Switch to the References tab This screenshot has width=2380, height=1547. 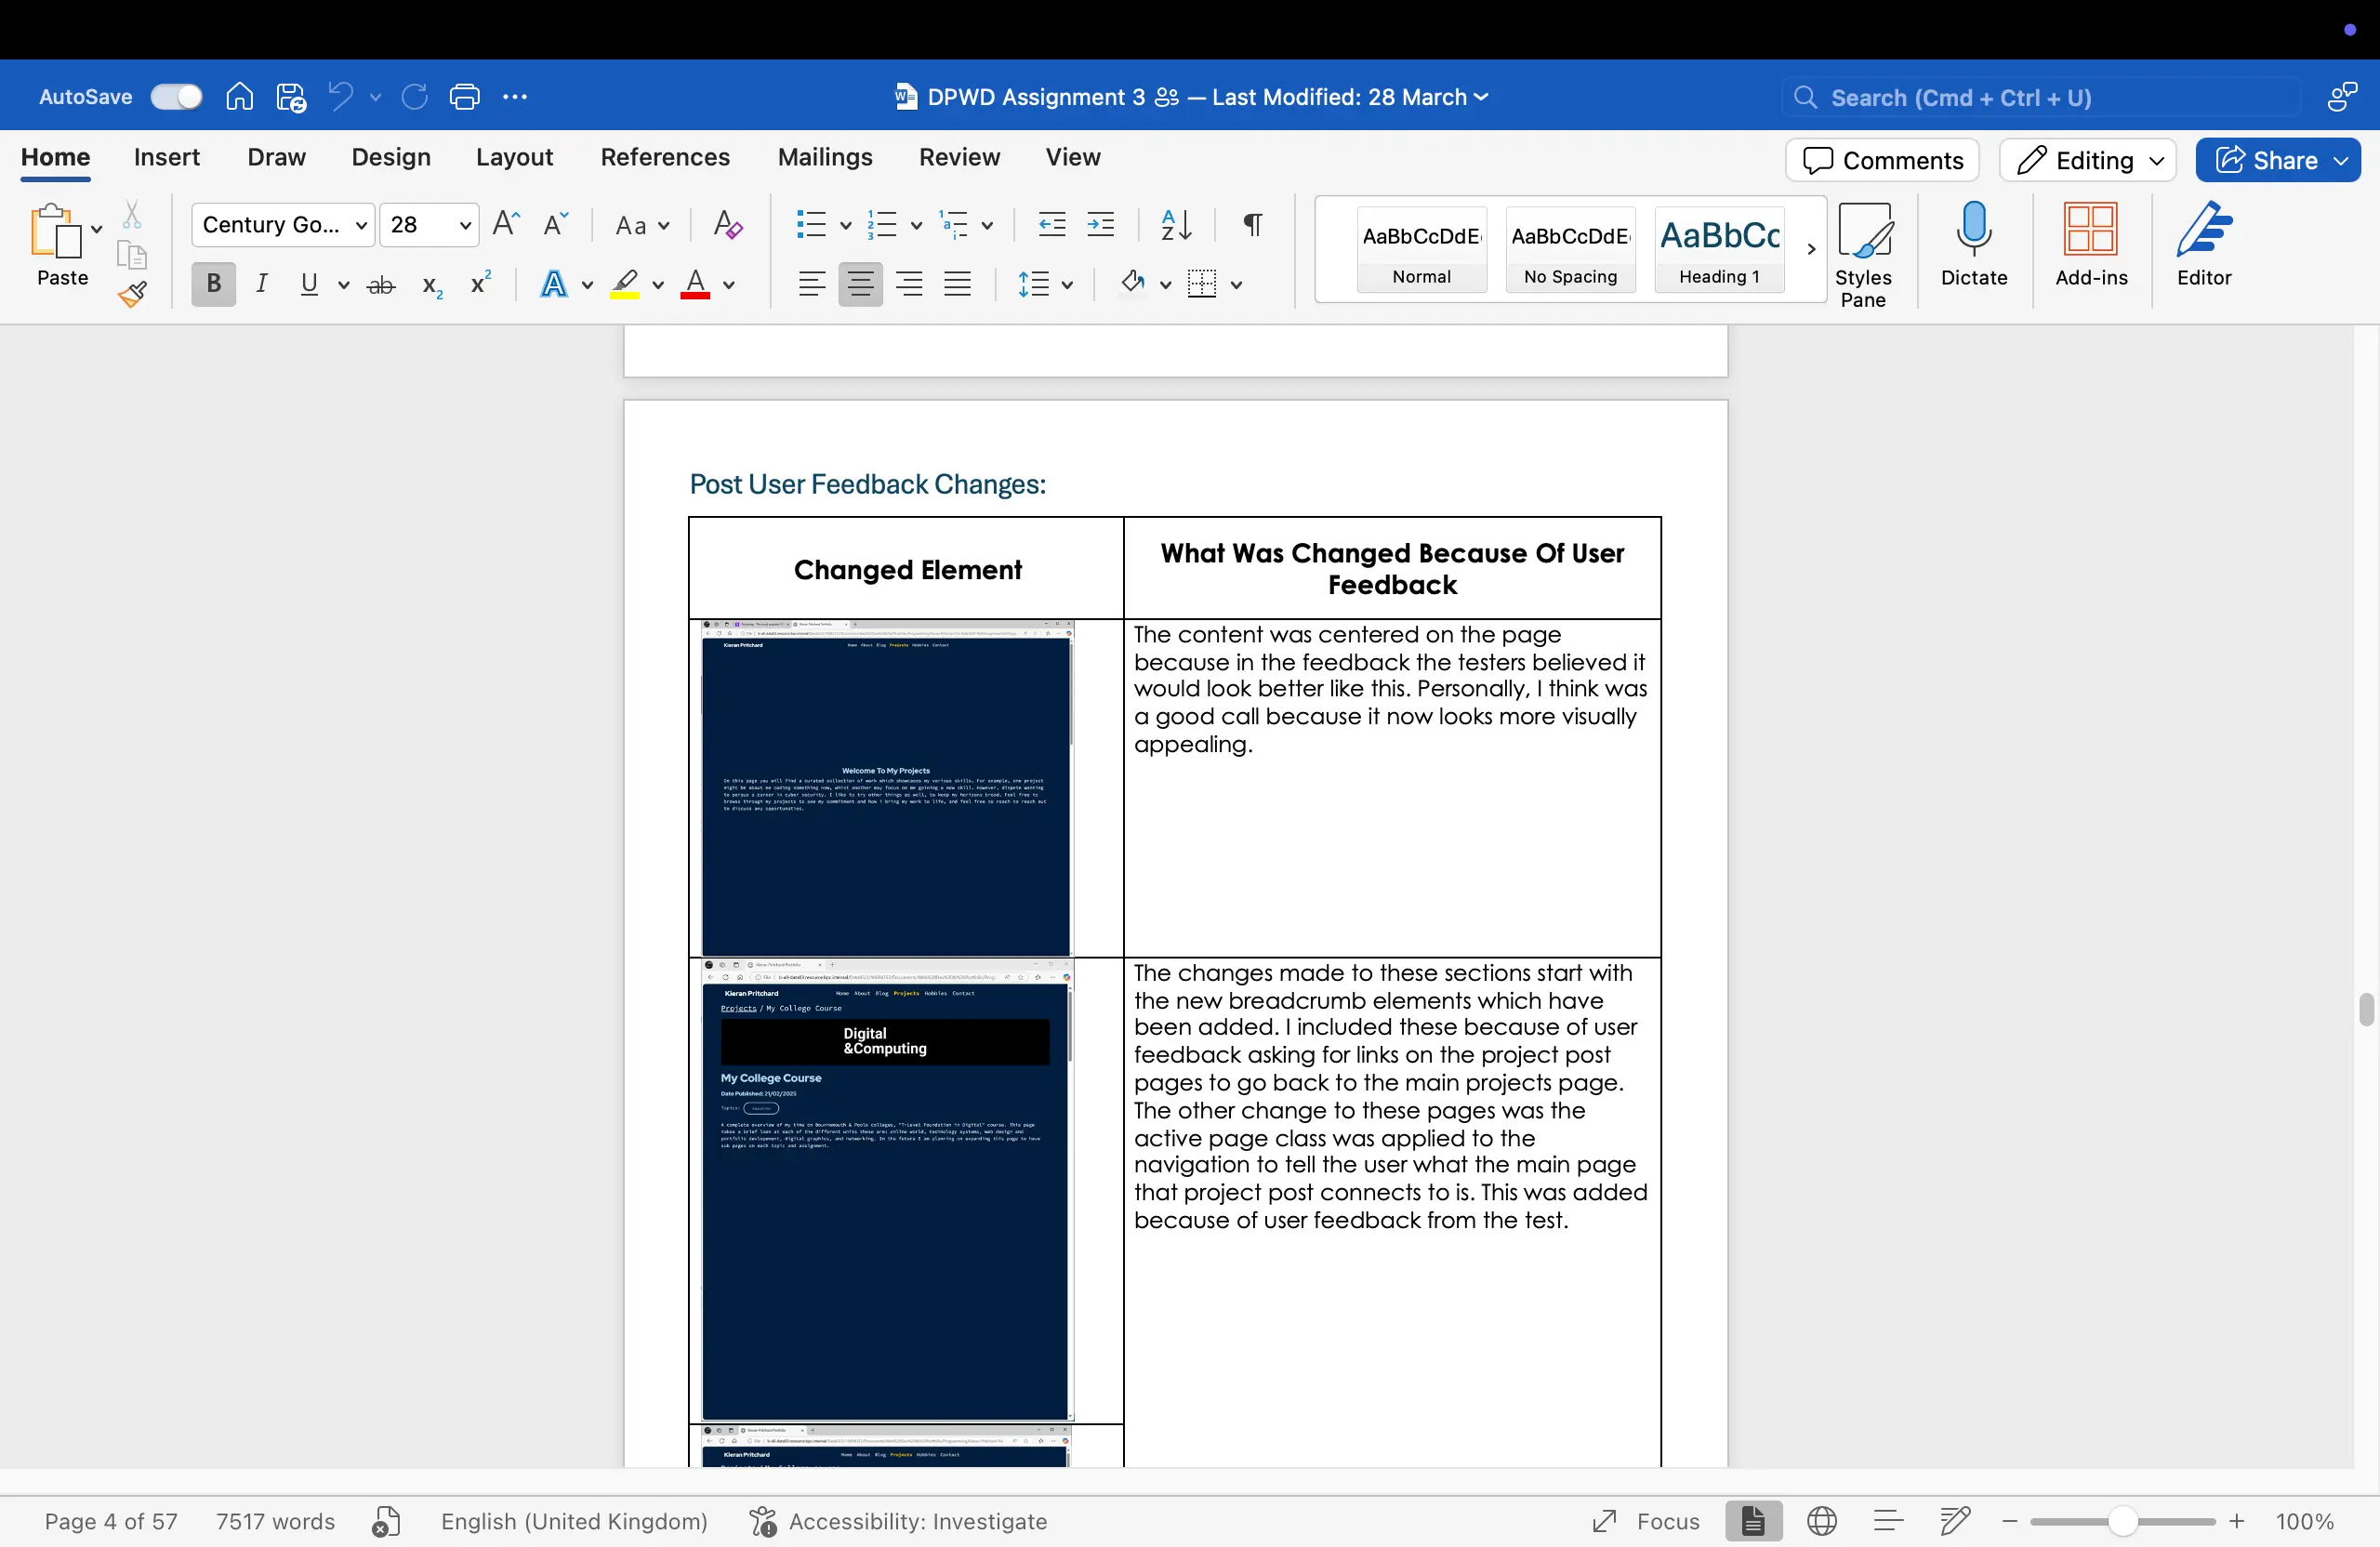664,157
